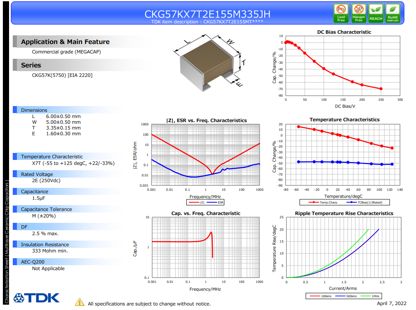
Task: Click the April 7, 2022 date
Action: 392,303
